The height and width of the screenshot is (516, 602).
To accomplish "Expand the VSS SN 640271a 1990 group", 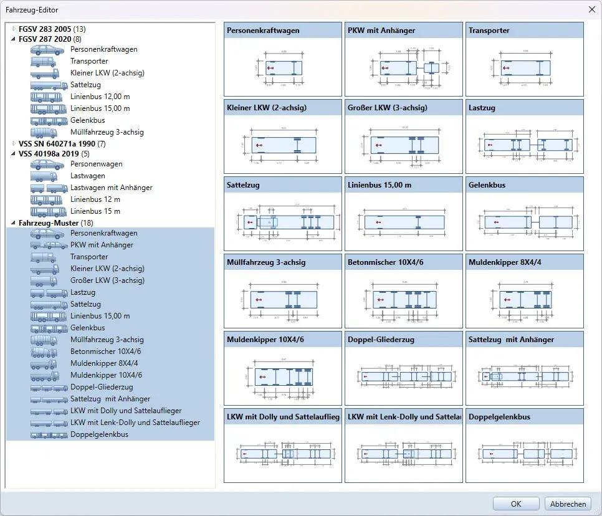I will (14, 144).
